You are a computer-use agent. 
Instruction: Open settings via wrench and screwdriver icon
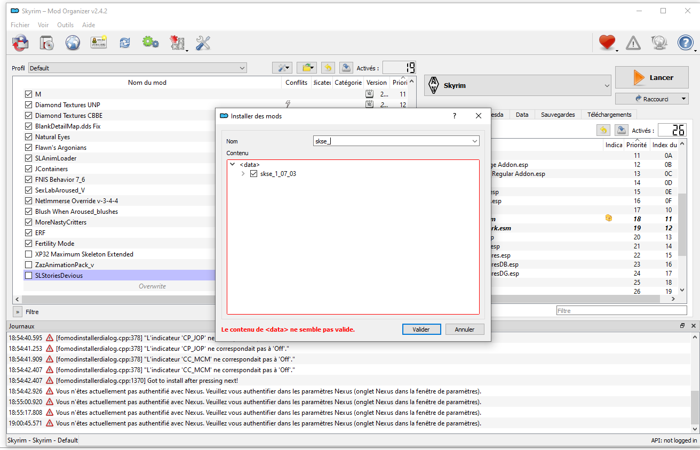203,43
